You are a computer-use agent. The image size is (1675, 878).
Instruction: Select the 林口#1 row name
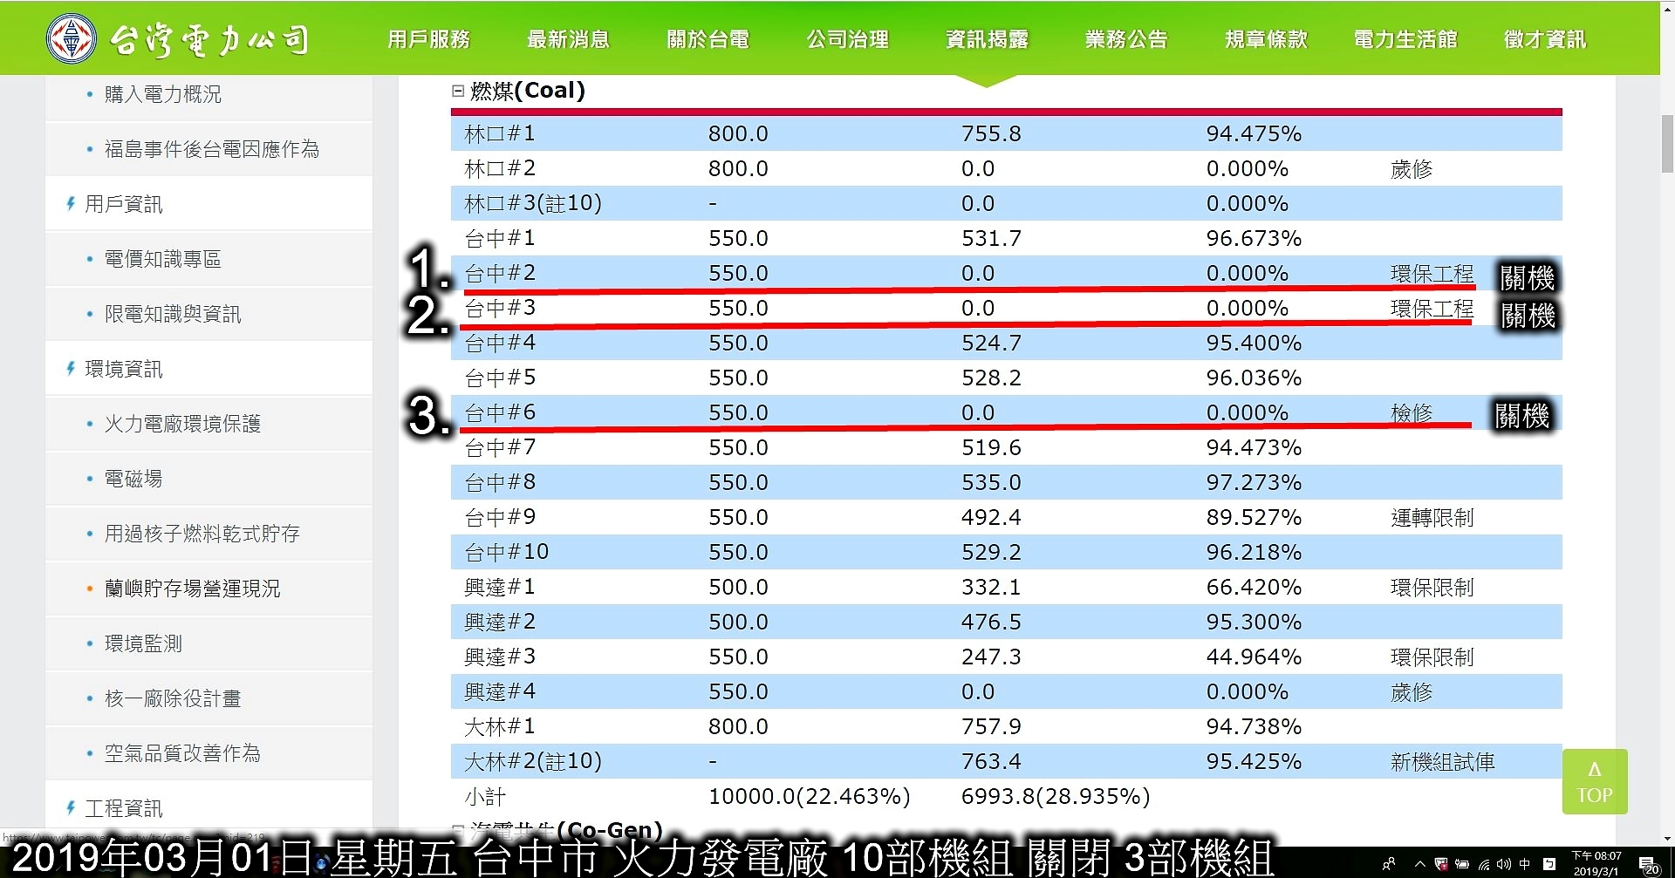[500, 133]
